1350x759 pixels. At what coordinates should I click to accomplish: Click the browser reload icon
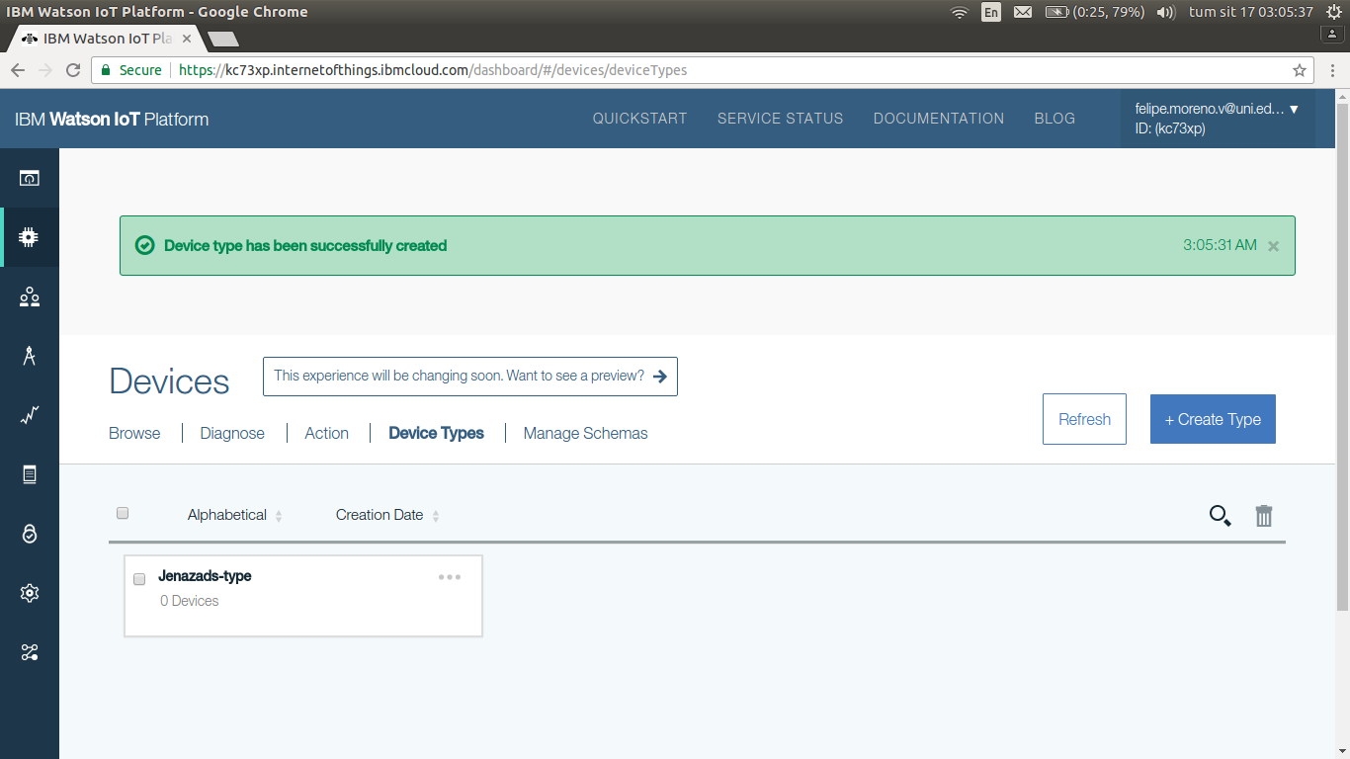click(x=72, y=70)
